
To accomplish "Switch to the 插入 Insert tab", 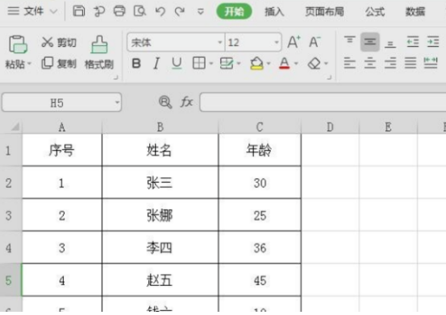I will [x=274, y=11].
